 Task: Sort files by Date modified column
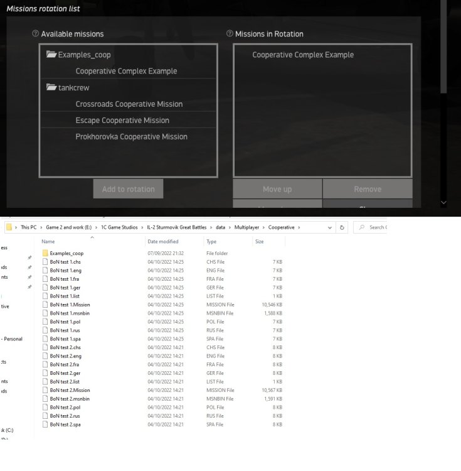[162, 241]
